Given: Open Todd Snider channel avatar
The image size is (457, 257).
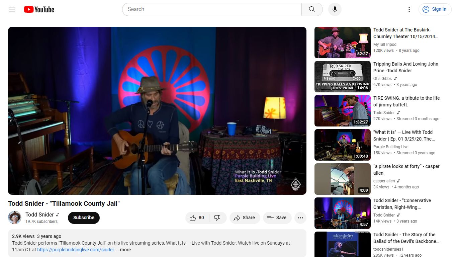Looking at the screenshot, I should point(15,218).
